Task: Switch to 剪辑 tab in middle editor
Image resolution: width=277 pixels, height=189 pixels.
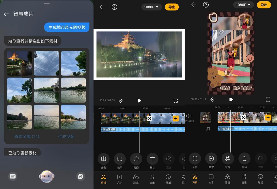Action: pyautogui.click(x=103, y=179)
